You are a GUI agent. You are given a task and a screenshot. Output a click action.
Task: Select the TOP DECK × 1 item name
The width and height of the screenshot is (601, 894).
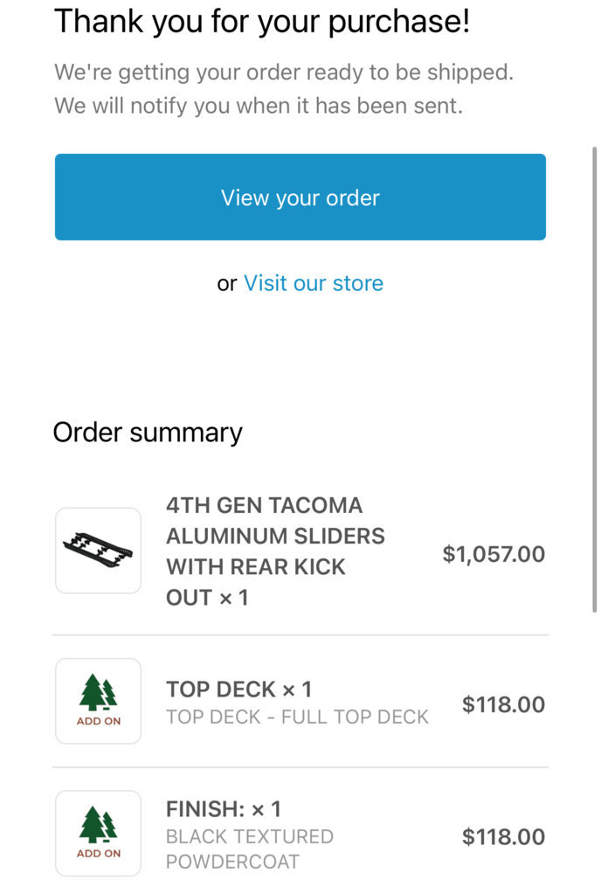238,690
